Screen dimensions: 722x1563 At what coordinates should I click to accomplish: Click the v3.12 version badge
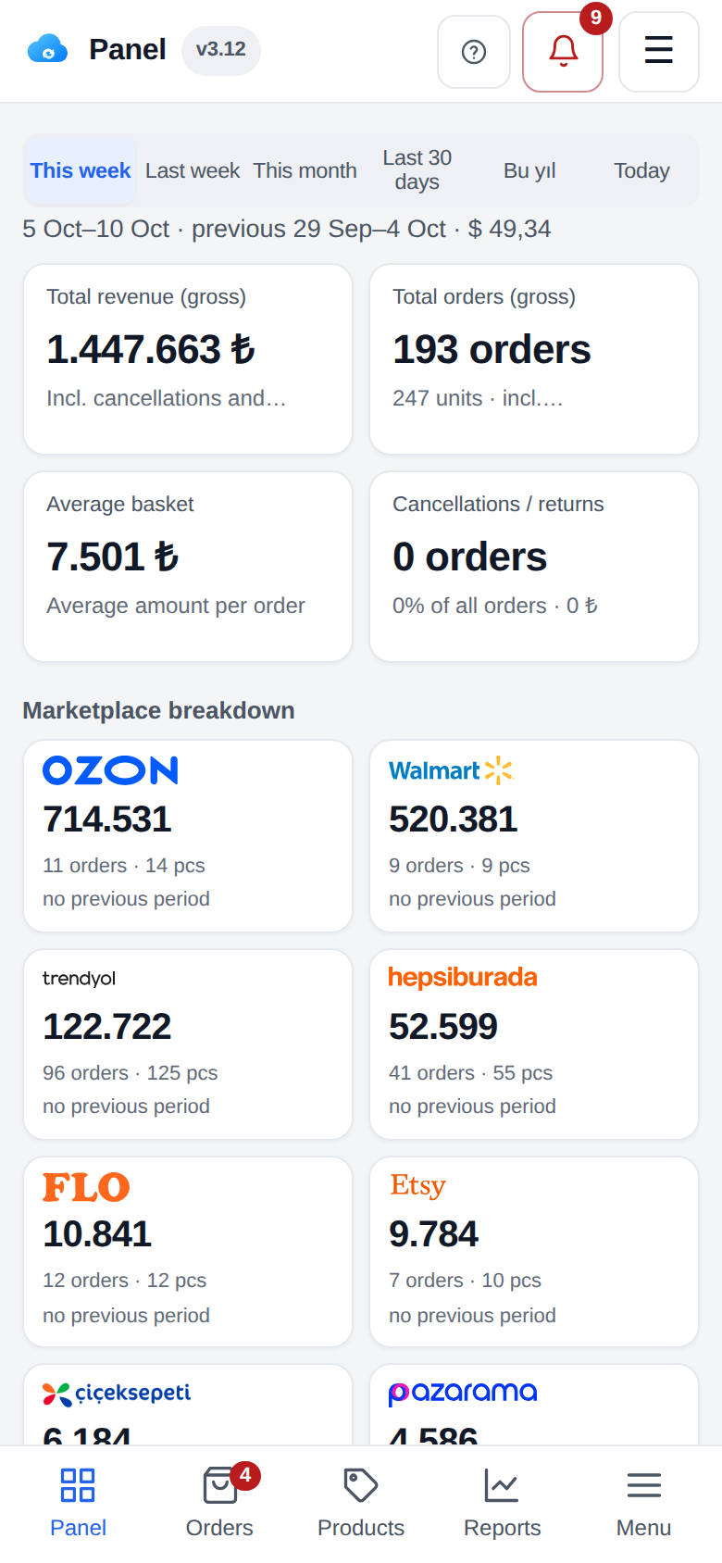click(221, 50)
